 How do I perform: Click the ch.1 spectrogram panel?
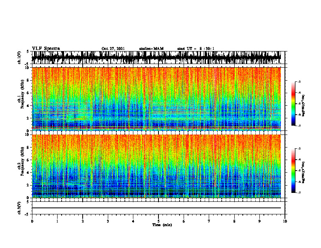(x=156, y=99)
